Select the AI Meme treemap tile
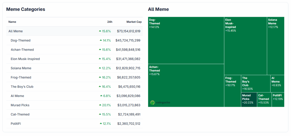The width and height of the screenshot is (291, 136). (x=277, y=83)
